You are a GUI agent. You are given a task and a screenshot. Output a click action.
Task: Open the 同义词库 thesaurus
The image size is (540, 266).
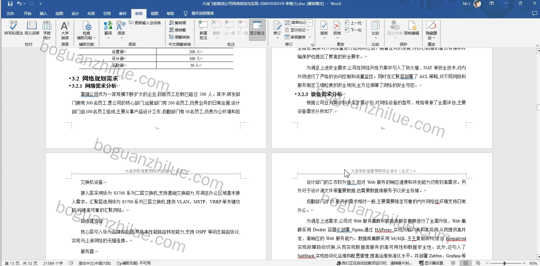(x=32, y=28)
